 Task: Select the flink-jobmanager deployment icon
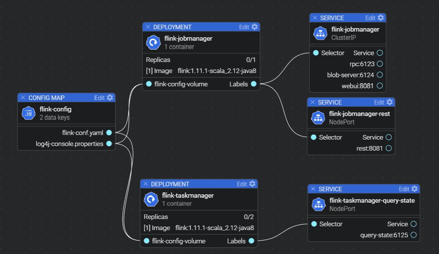pyautogui.click(x=153, y=42)
